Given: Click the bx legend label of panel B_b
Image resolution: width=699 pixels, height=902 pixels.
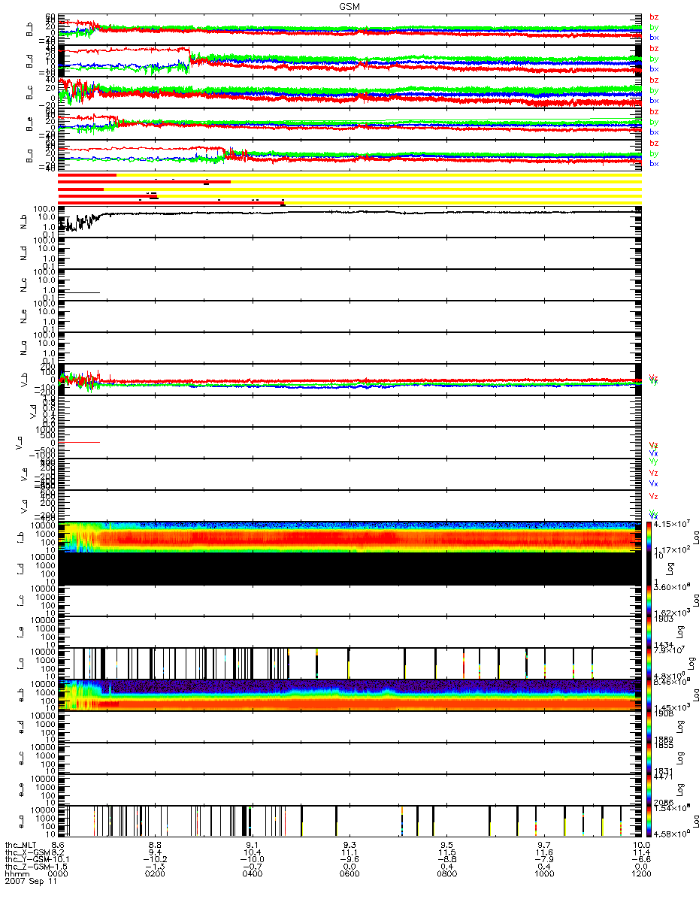Looking at the screenshot, I should (x=654, y=37).
